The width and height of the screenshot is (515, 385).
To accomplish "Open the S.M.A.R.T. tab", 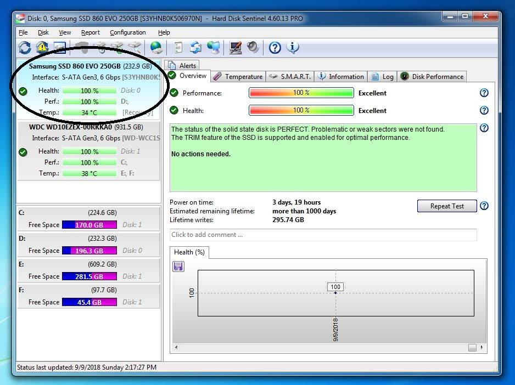I will tap(290, 76).
